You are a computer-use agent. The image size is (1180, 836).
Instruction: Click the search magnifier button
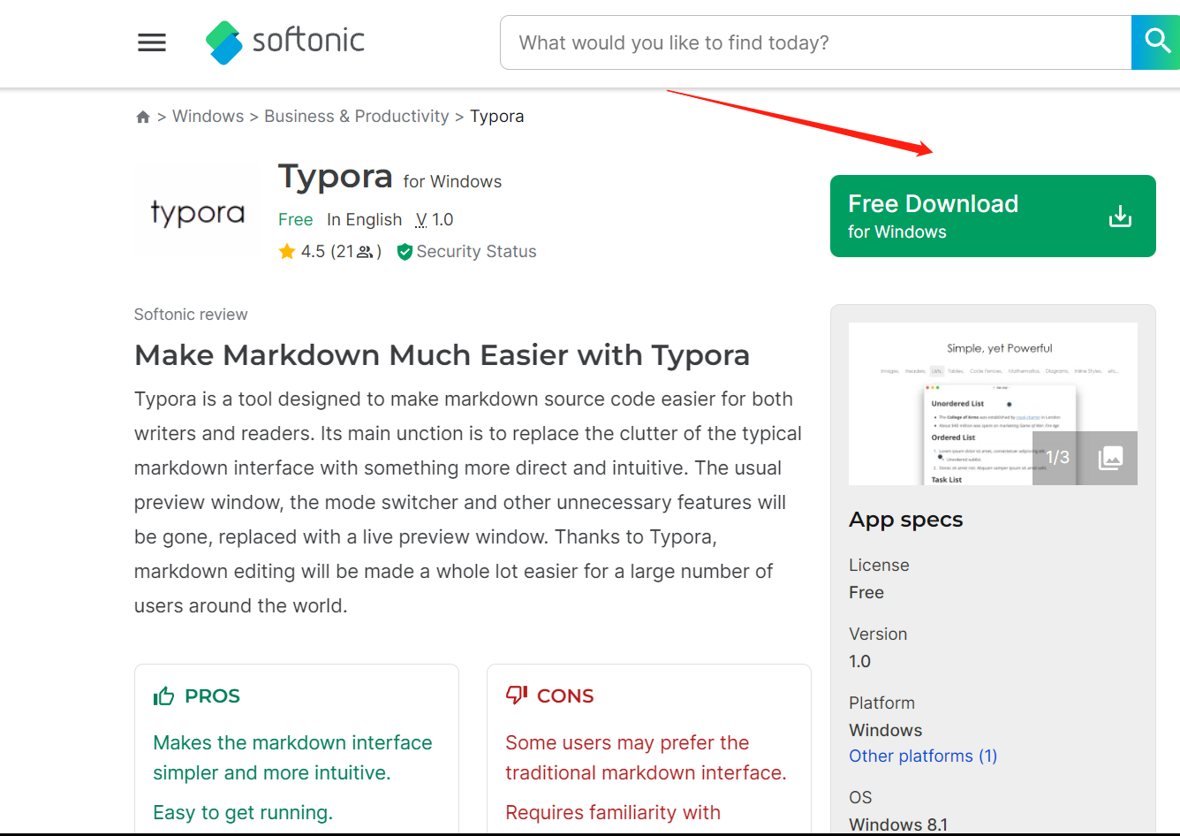click(1156, 42)
